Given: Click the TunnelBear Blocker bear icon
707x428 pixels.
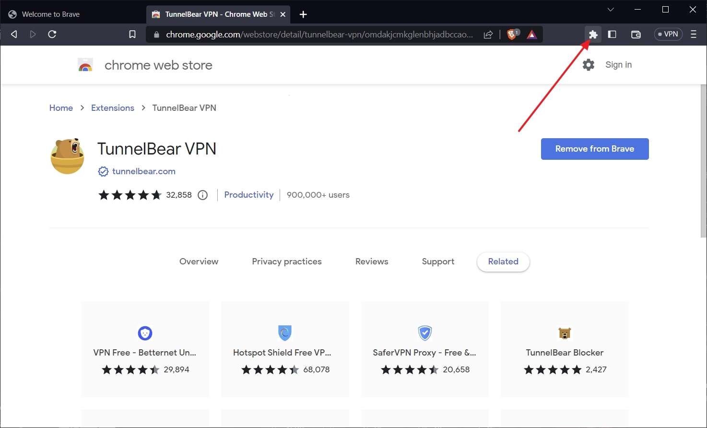Looking at the screenshot, I should point(565,333).
